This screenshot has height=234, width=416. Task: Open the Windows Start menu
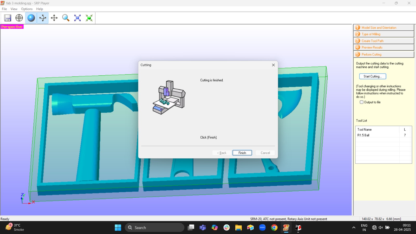pos(118,227)
